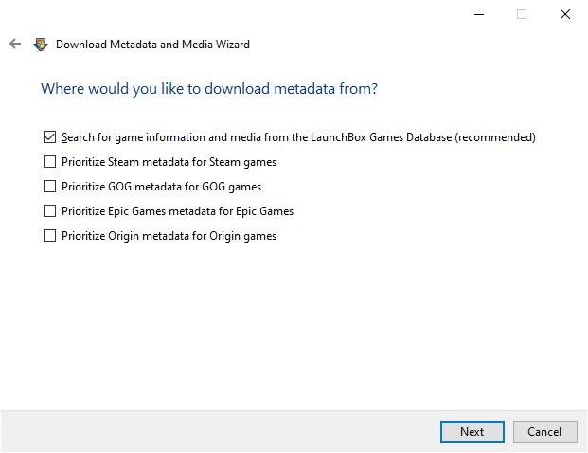Click the 'Origin metadata for Origin games' label
588x453 pixels.
coord(192,236)
